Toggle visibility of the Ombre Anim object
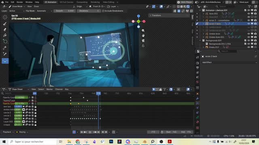Image resolution: width=259 pixels, height=145 pixels. pyautogui.click(x=248, y=34)
